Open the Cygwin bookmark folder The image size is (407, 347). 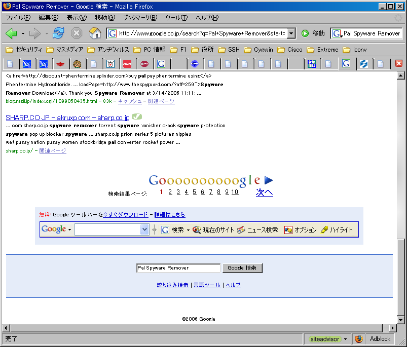click(x=258, y=50)
